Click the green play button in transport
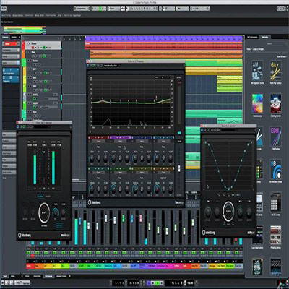The width and height of the screenshot is (289, 289). 158,282
